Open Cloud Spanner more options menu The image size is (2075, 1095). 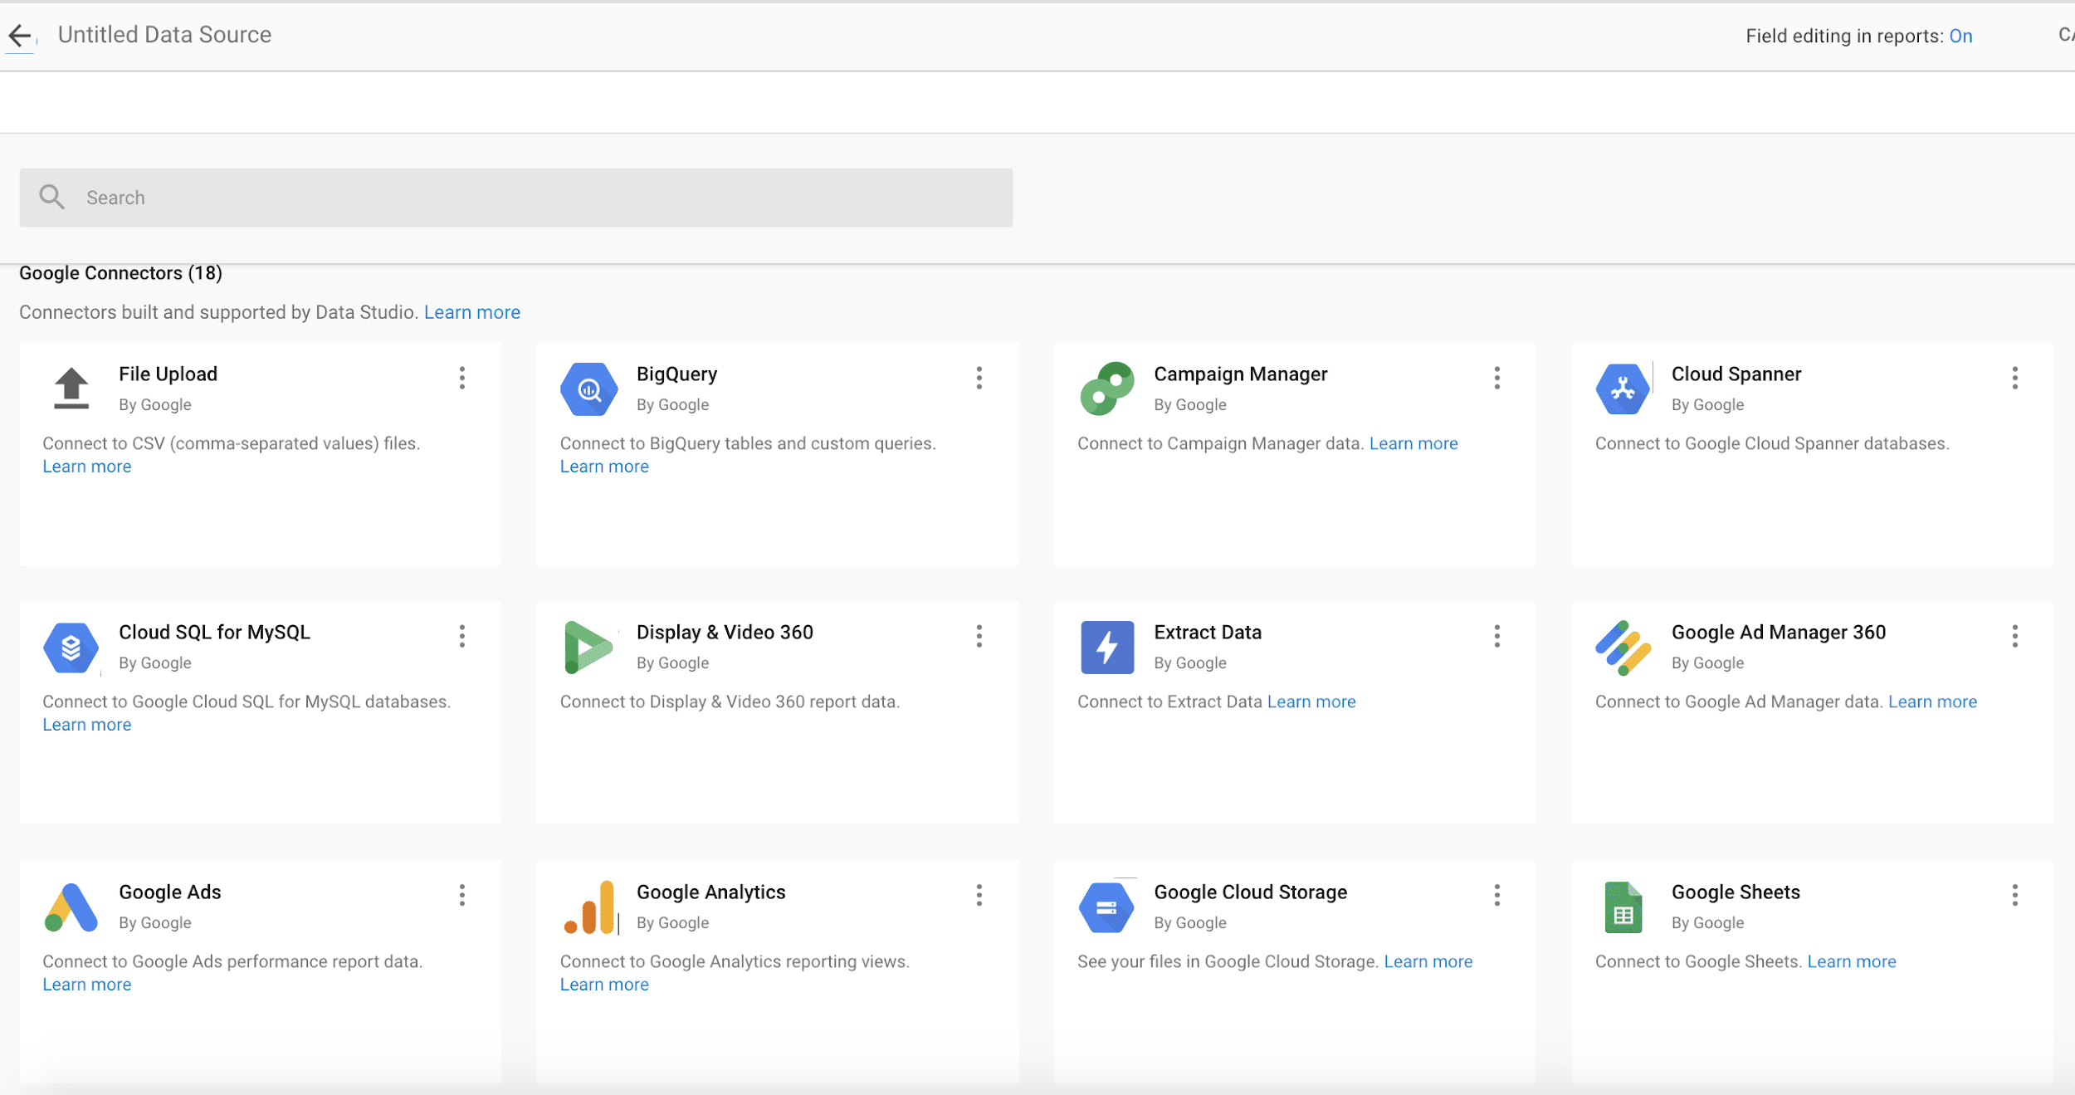(x=2015, y=379)
